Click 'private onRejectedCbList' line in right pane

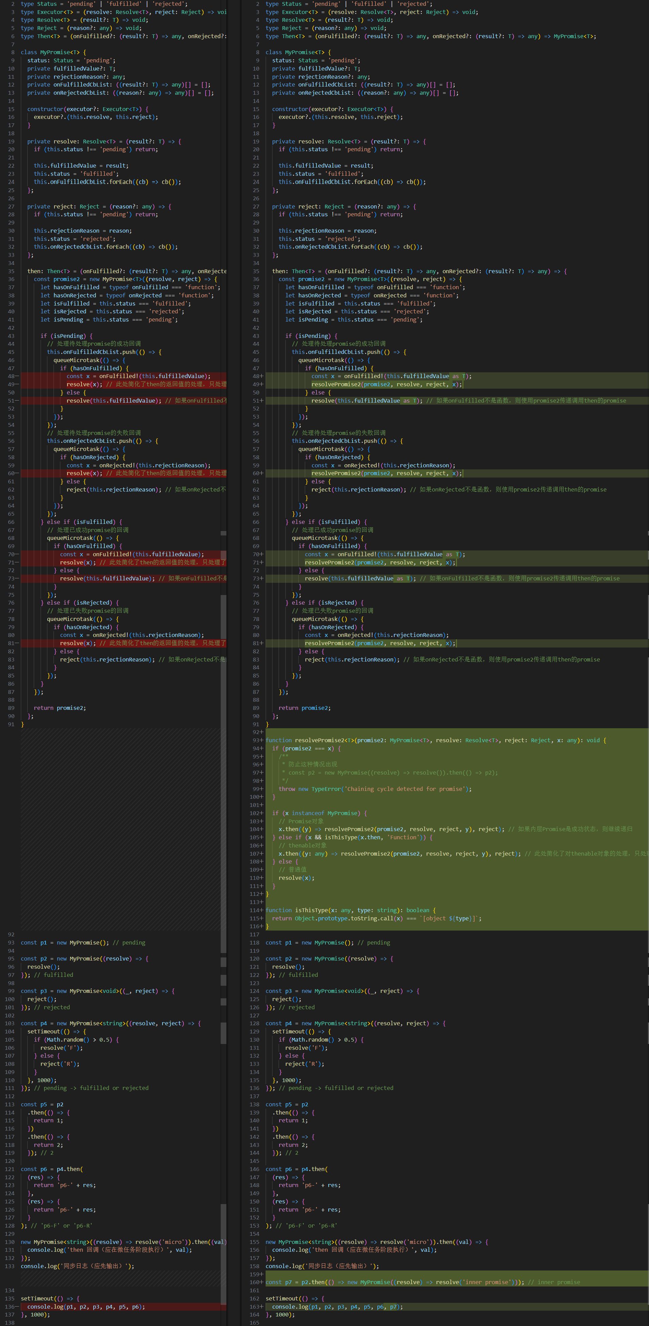(x=365, y=93)
